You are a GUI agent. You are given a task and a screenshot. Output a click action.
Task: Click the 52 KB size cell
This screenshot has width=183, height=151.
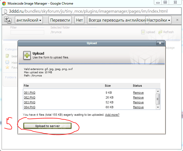(109, 102)
